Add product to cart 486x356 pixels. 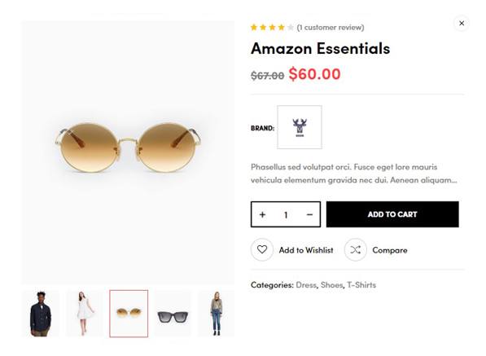pos(392,214)
